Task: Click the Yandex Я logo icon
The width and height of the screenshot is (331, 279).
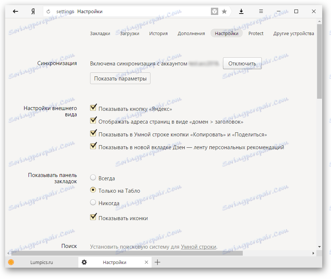Action: pyautogui.click(x=33, y=11)
